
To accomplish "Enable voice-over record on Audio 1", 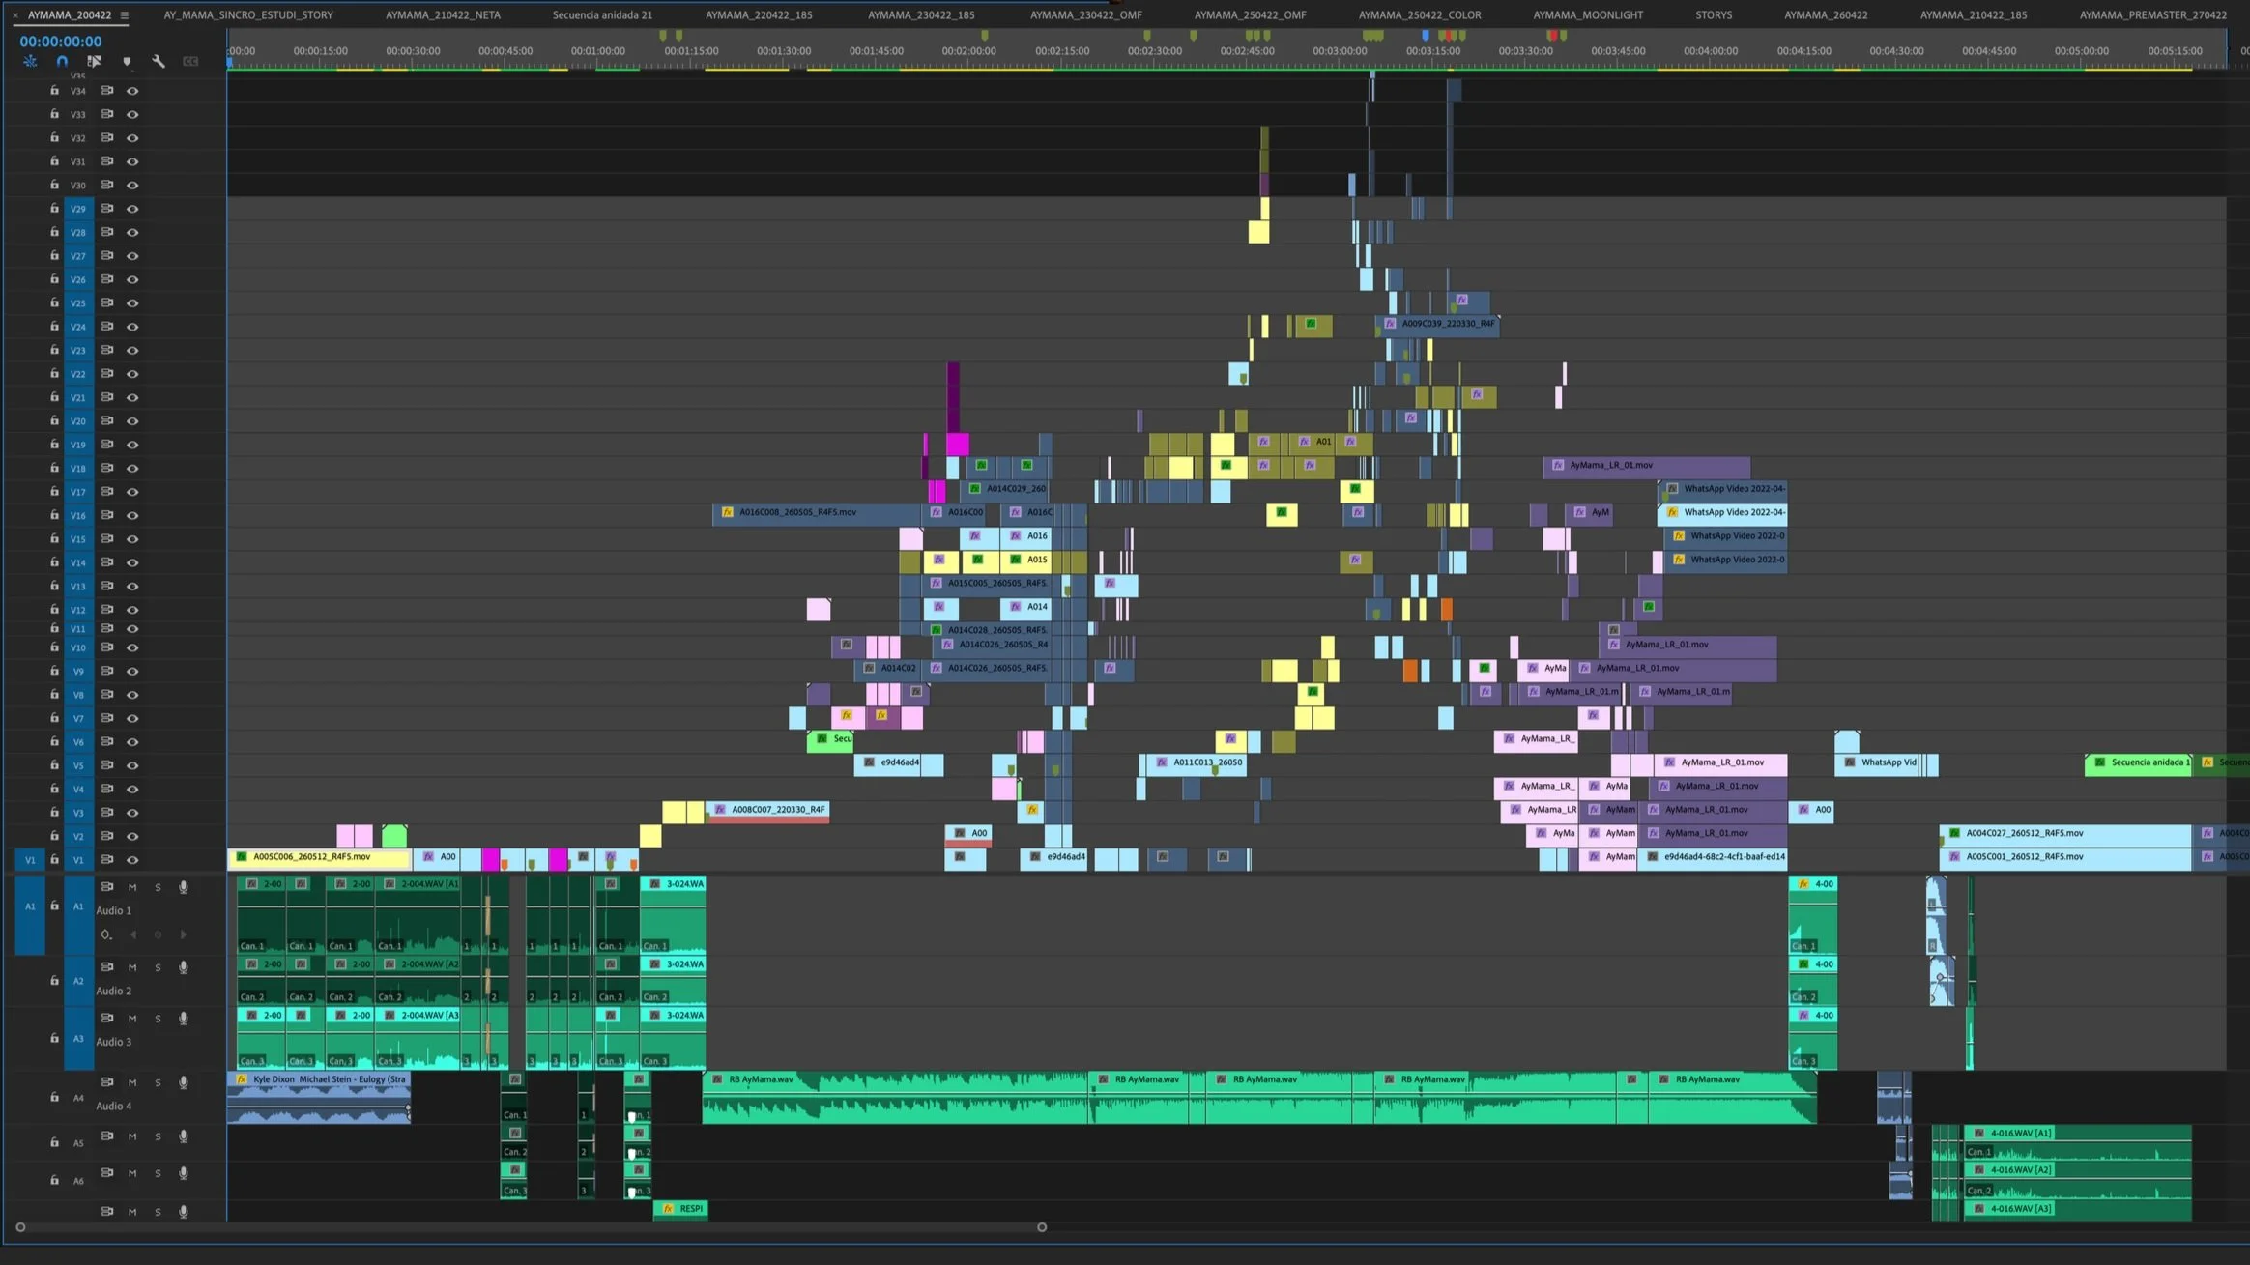I will 183,887.
